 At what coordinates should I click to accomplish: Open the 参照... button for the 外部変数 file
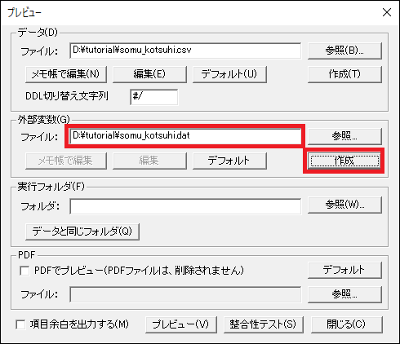344,136
